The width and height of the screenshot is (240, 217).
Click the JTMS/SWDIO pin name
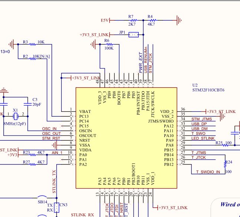pyautogui.click(x=161, y=121)
